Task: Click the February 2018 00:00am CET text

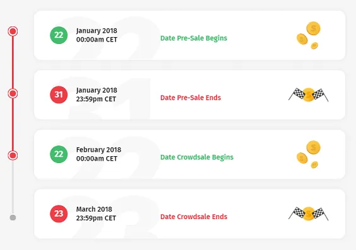Action: 98,154
